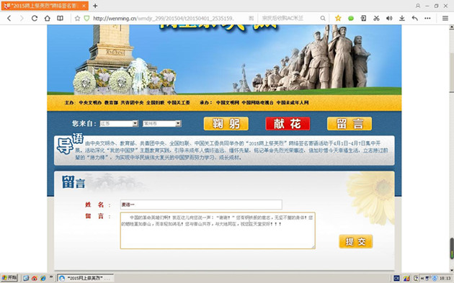Submit the message with 提交 button

(355, 241)
